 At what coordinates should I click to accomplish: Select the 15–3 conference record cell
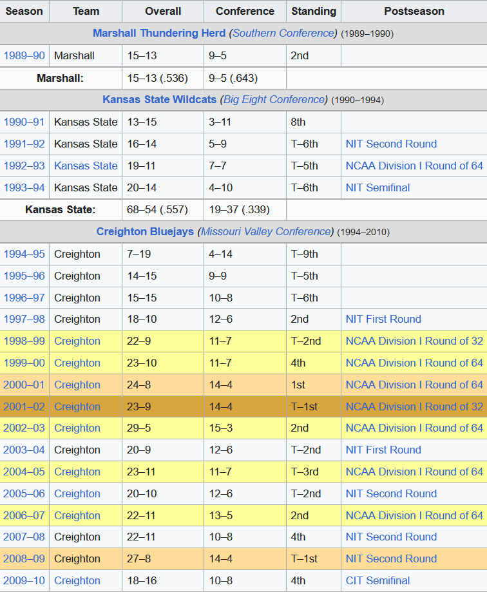pos(245,428)
